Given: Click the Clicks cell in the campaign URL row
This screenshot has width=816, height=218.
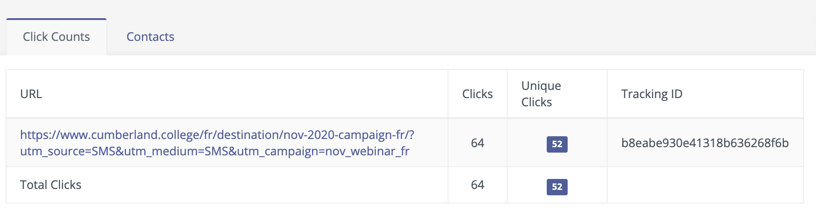Looking at the screenshot, I should tap(478, 143).
